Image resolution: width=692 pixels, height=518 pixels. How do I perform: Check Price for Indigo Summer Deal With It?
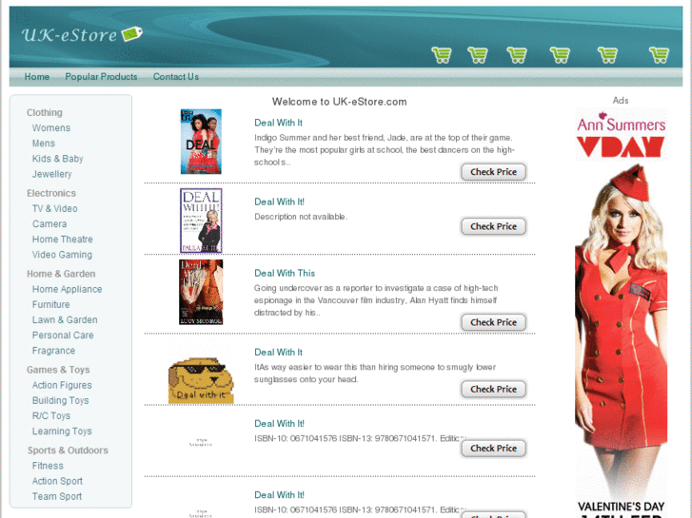click(x=493, y=172)
